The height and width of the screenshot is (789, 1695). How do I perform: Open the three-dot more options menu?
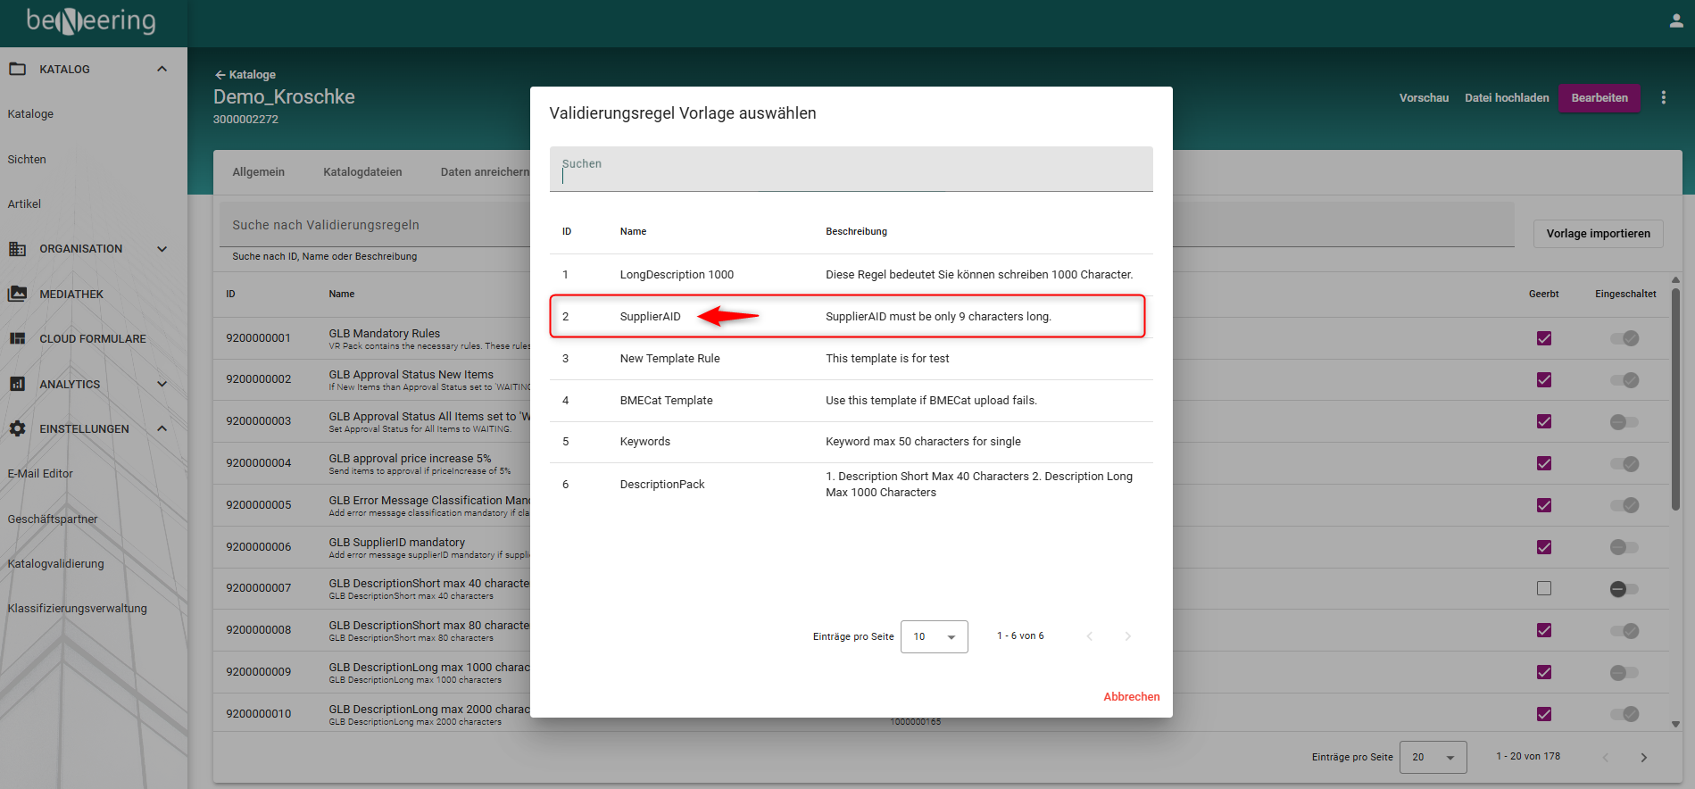click(x=1663, y=97)
